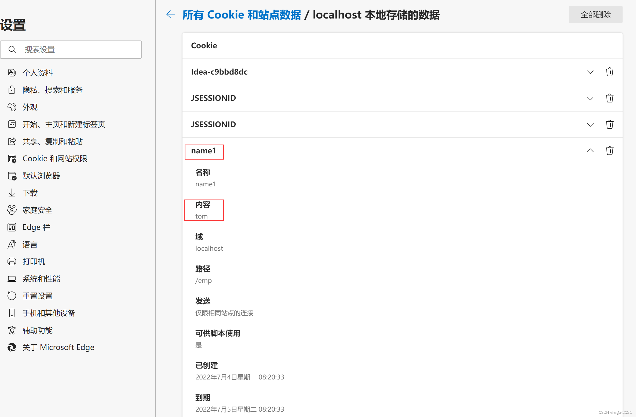Click the back arrow next to breadcrumb

coord(170,14)
